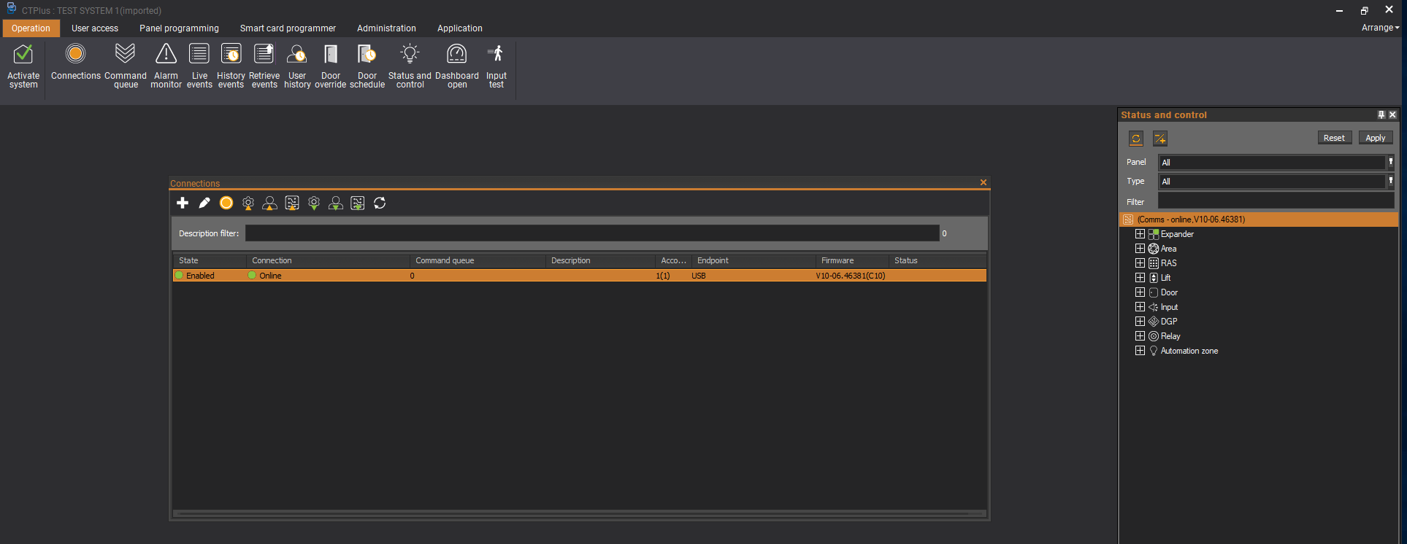
Task: Expand the DGP tree node
Action: pyautogui.click(x=1140, y=322)
